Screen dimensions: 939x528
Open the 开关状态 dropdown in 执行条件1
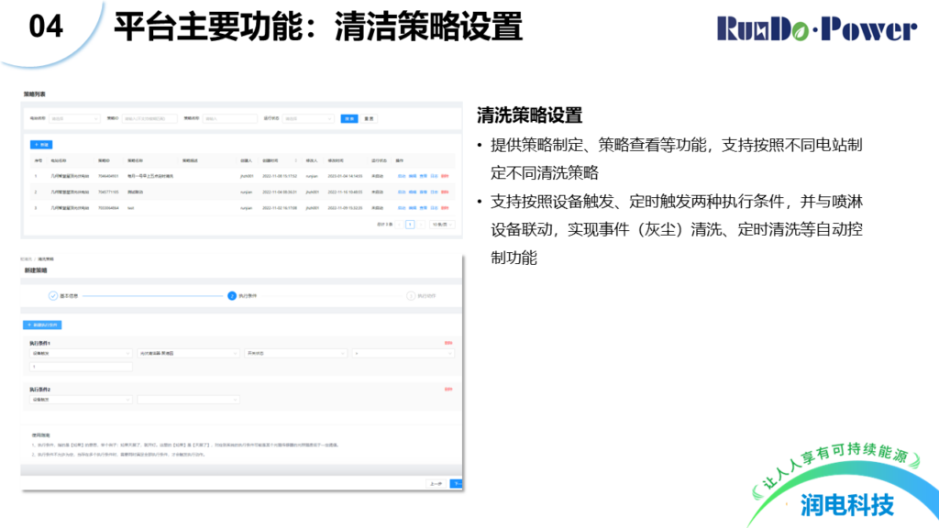pyautogui.click(x=296, y=353)
